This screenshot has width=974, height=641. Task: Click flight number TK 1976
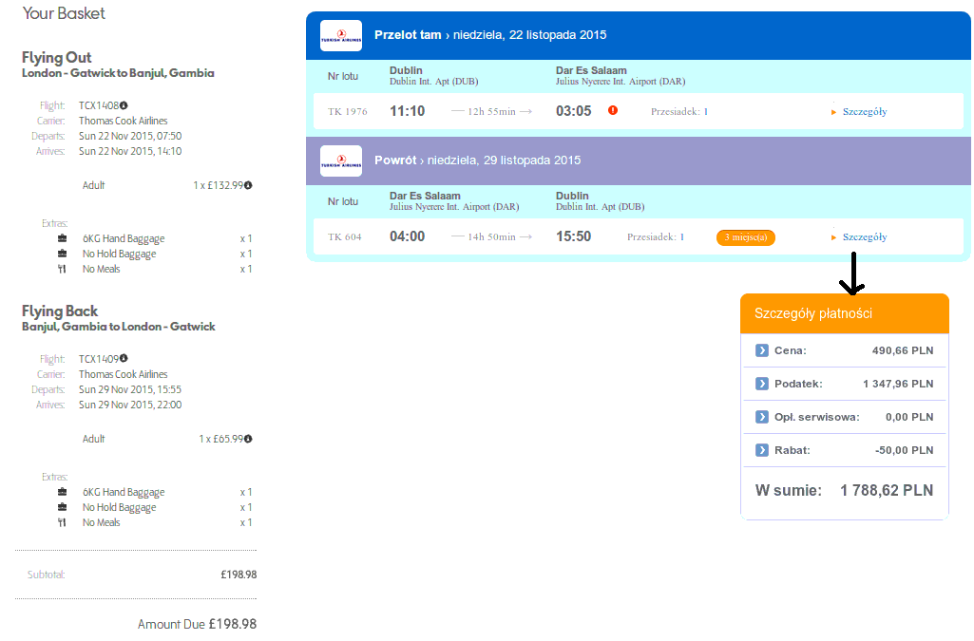pos(347,112)
